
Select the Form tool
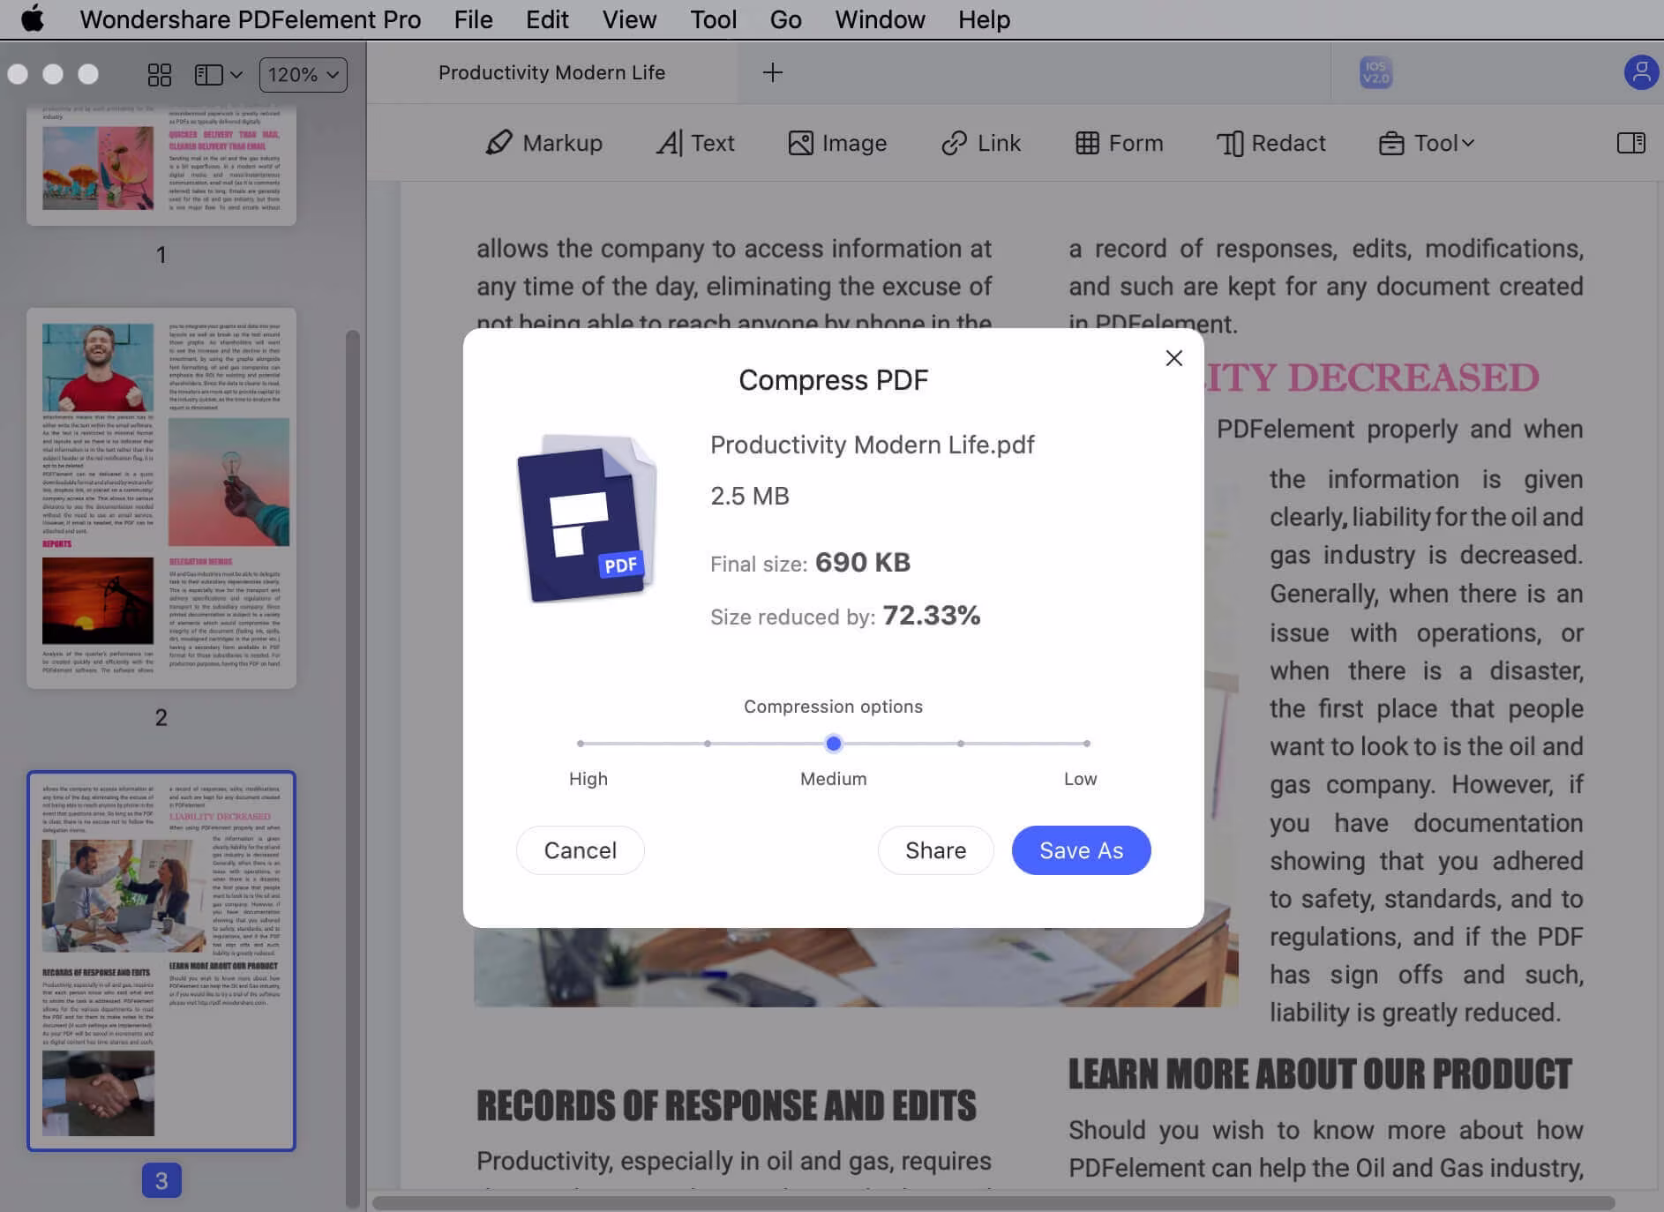1119,143
